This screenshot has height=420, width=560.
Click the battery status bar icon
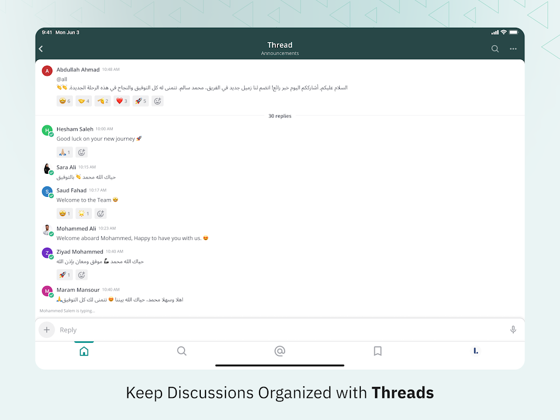pyautogui.click(x=513, y=32)
